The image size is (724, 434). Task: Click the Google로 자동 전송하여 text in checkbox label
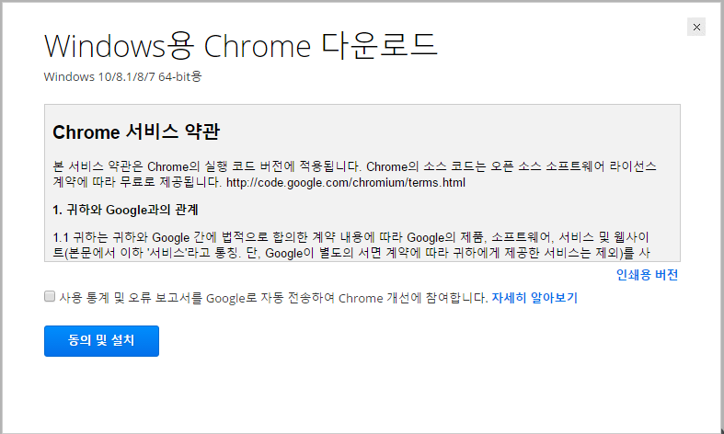click(270, 298)
